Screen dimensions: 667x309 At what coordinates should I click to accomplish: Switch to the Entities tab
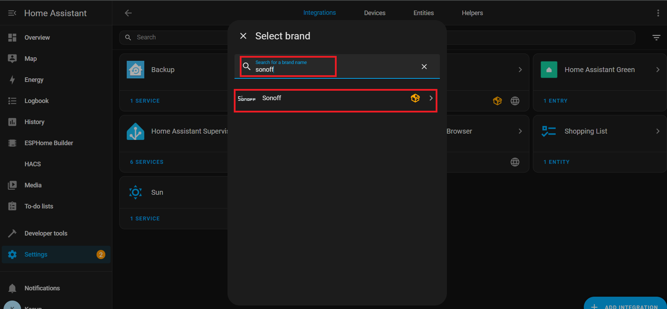tap(423, 13)
